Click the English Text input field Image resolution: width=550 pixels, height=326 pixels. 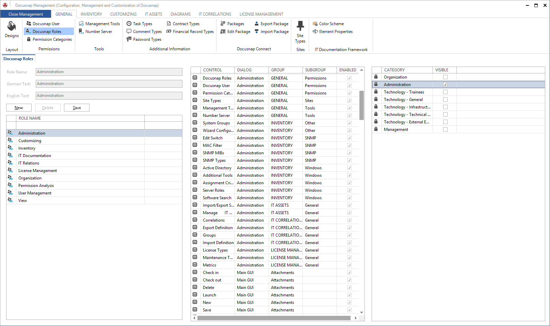[109, 96]
